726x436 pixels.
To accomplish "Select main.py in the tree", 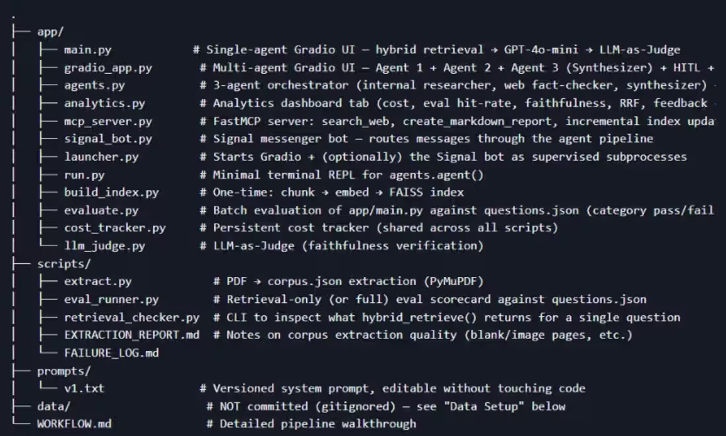I will point(88,50).
